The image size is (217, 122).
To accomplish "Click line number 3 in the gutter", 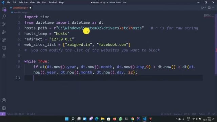I will [19, 28].
